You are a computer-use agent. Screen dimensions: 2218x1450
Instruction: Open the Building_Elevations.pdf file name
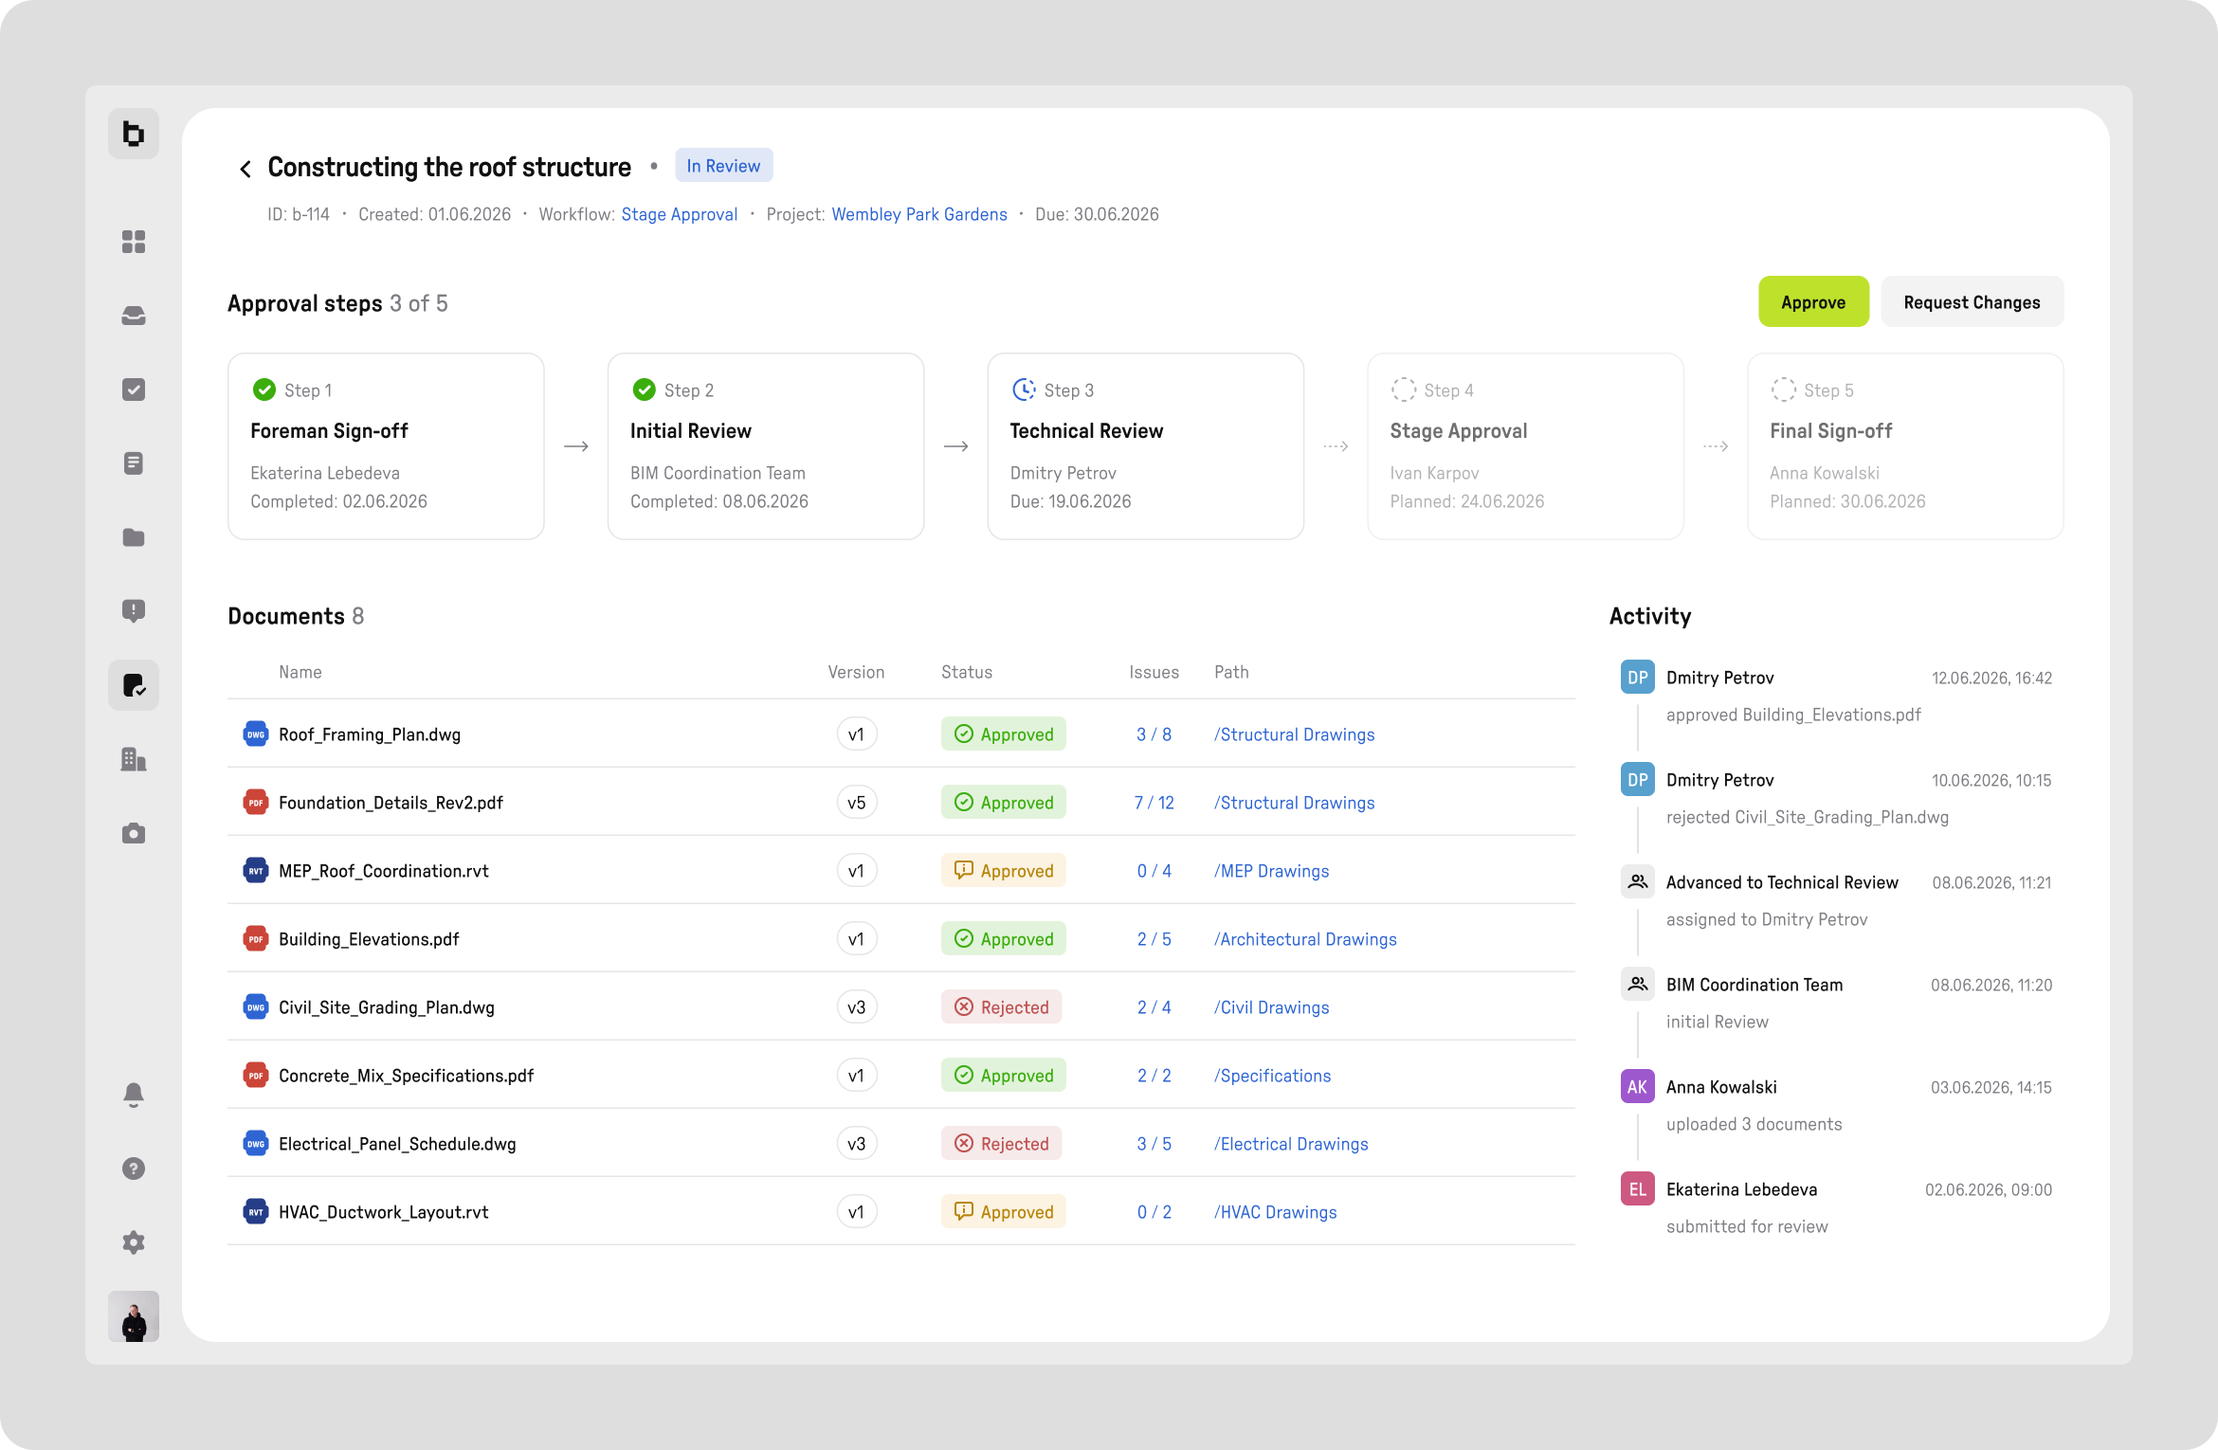coord(369,939)
